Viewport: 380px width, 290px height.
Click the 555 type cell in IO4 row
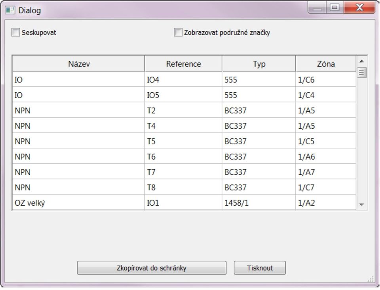point(259,79)
